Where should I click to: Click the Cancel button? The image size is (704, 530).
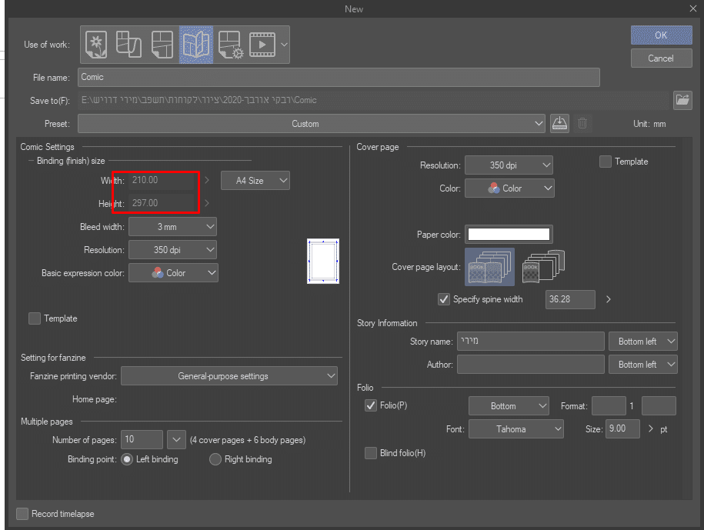click(x=660, y=58)
